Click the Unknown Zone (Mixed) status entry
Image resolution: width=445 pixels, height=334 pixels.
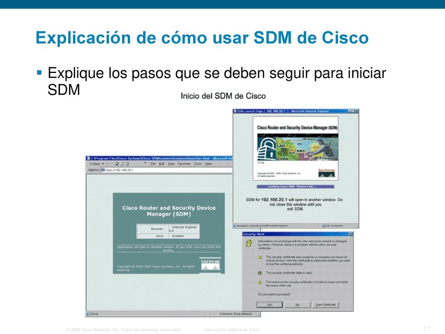235,314
